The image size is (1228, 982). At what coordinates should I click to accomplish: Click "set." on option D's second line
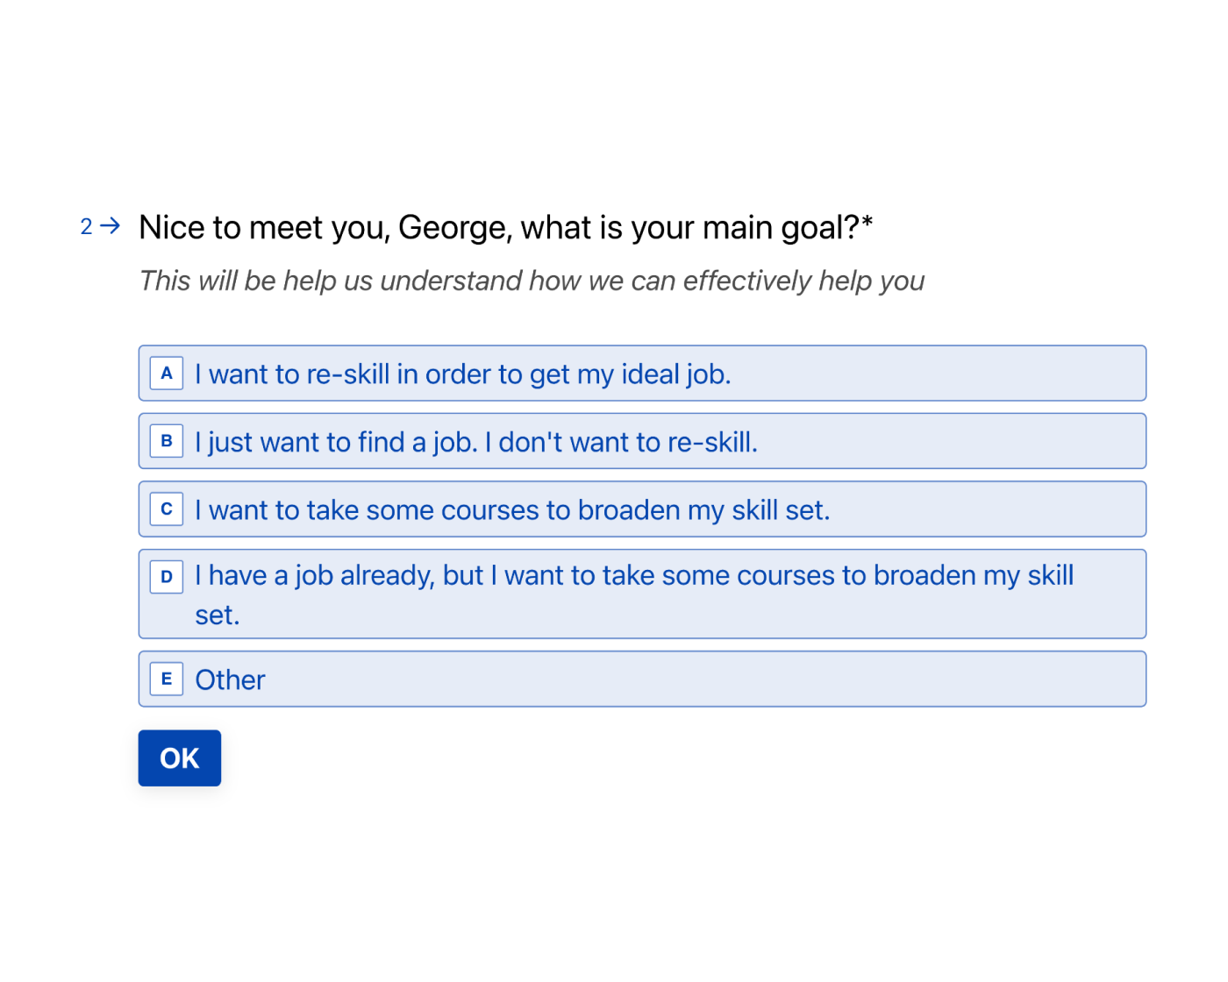click(x=217, y=616)
